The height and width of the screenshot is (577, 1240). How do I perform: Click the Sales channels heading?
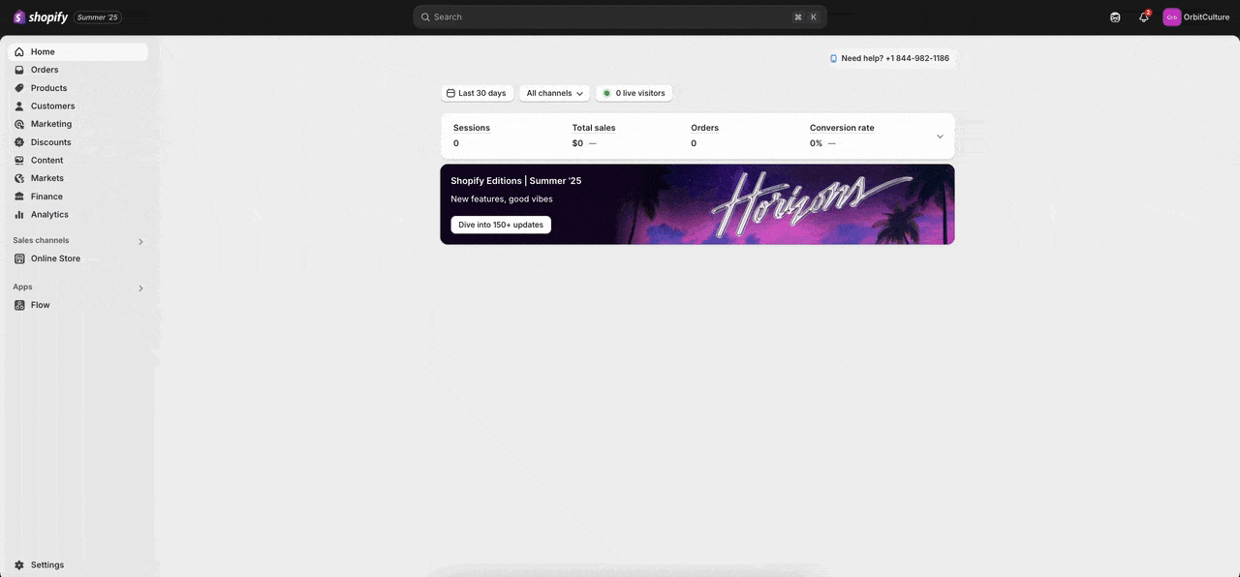(41, 240)
